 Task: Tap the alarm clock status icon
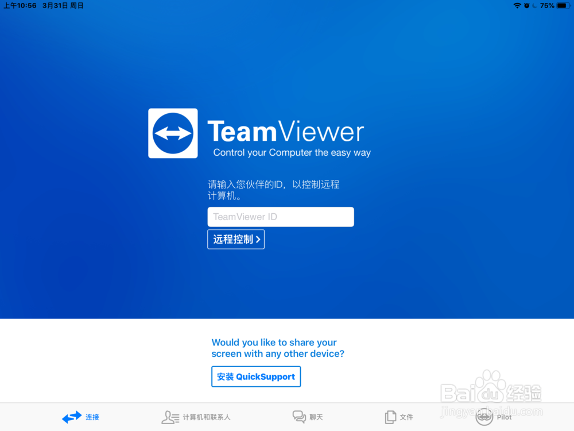pos(526,6)
